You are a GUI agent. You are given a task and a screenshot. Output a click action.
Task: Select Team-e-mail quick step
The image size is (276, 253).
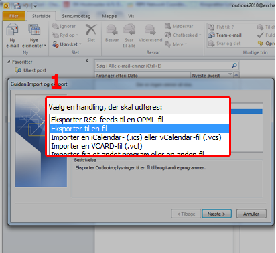pos(225,35)
